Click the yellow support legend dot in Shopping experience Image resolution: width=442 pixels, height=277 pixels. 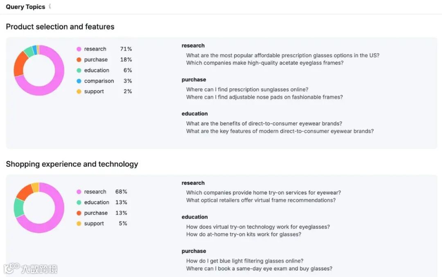[79, 224]
